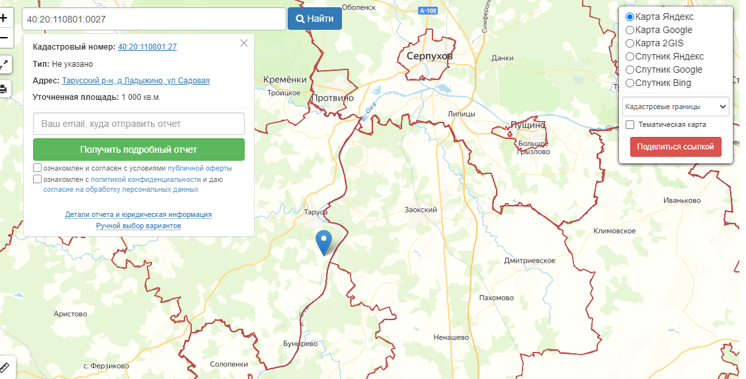Viewport: 746px width, 379px height.
Task: Toggle fullscreen map with the expand arrows icon
Action: click(x=4, y=65)
